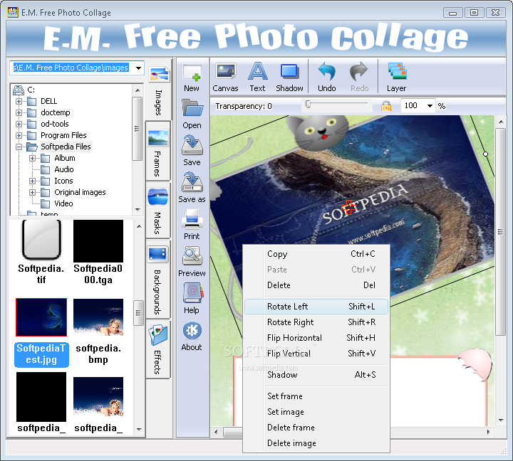Choose Shadow in the context menu
This screenshot has height=461, width=513.
click(316, 375)
